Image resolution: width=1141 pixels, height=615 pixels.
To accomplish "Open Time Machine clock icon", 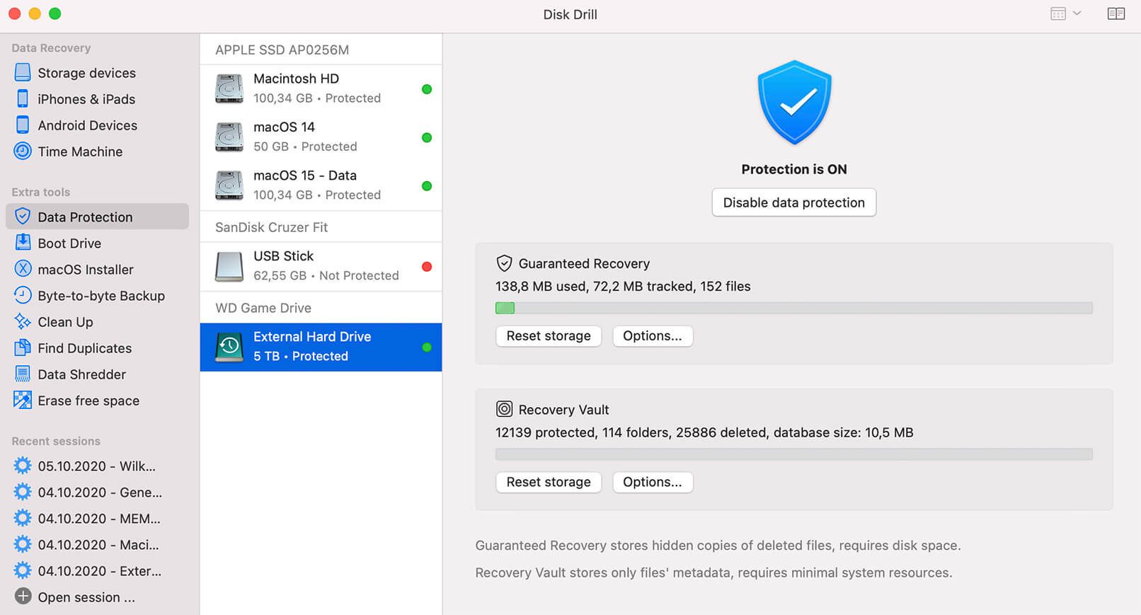I will (x=23, y=151).
